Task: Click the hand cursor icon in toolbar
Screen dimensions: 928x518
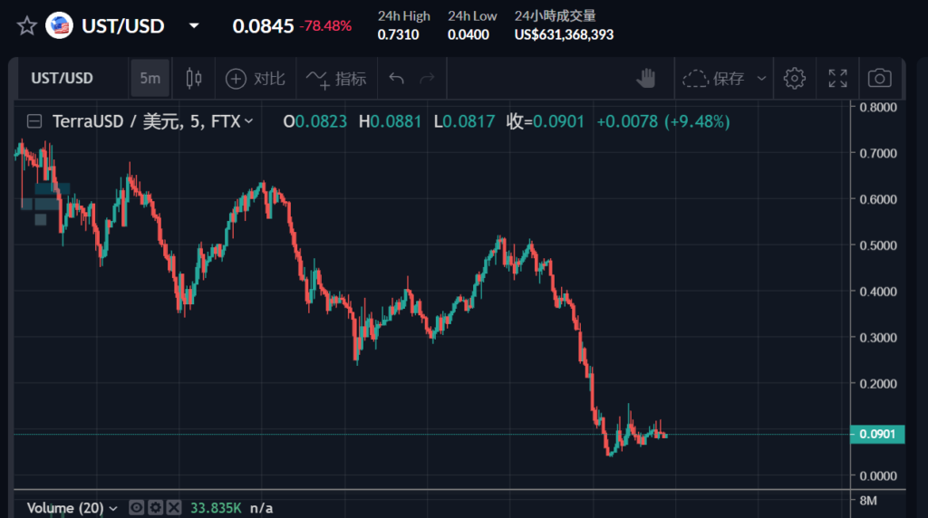Action: pos(645,79)
